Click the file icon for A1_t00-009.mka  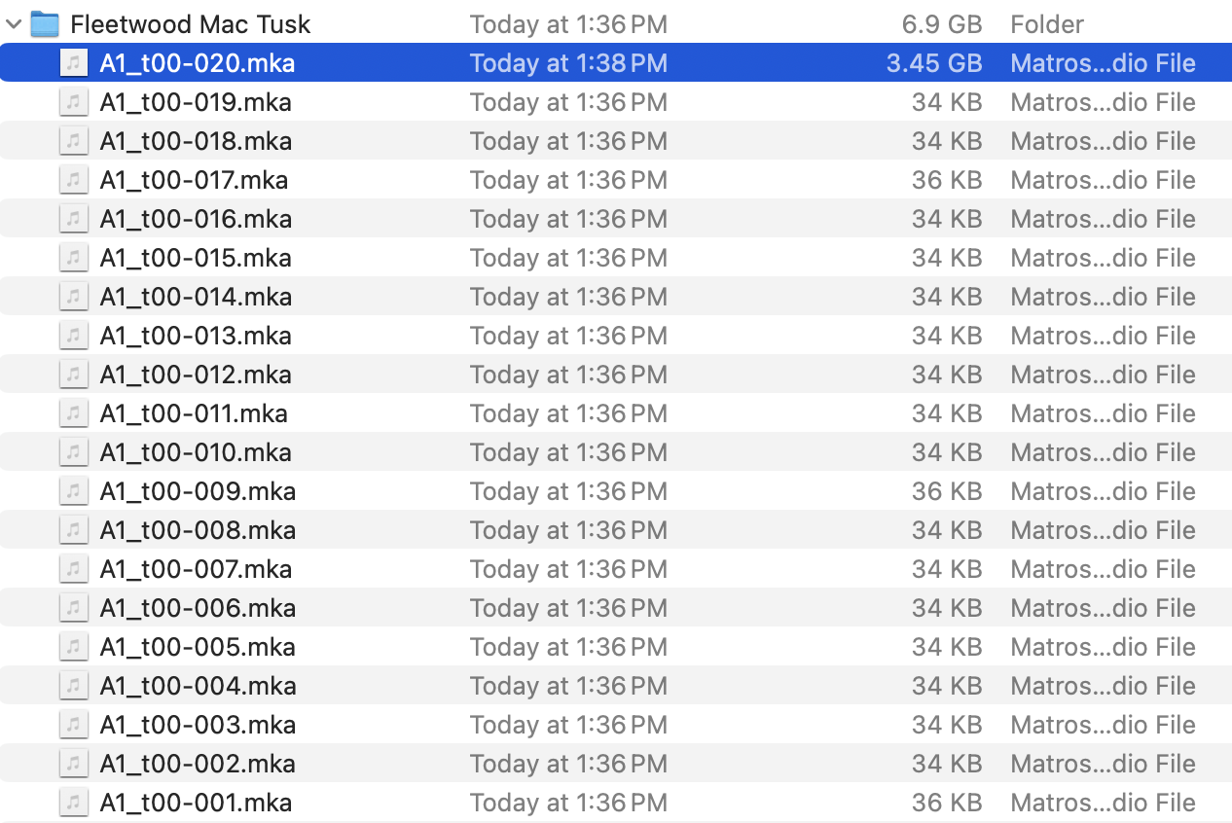click(73, 491)
